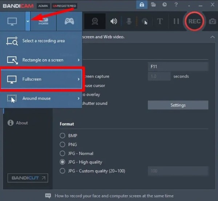The image size is (218, 201).
Task: Toggle the text overlay T icon
Action: pyautogui.click(x=160, y=21)
